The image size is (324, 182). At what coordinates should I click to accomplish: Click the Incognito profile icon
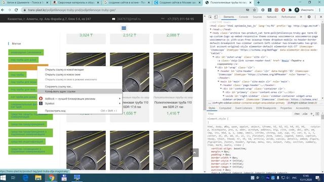tap(297, 10)
